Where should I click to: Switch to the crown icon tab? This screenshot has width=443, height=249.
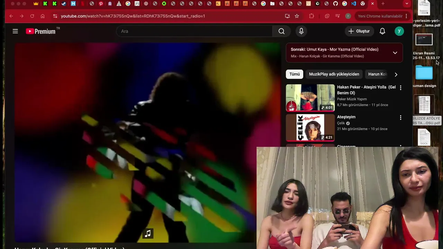click(36, 4)
